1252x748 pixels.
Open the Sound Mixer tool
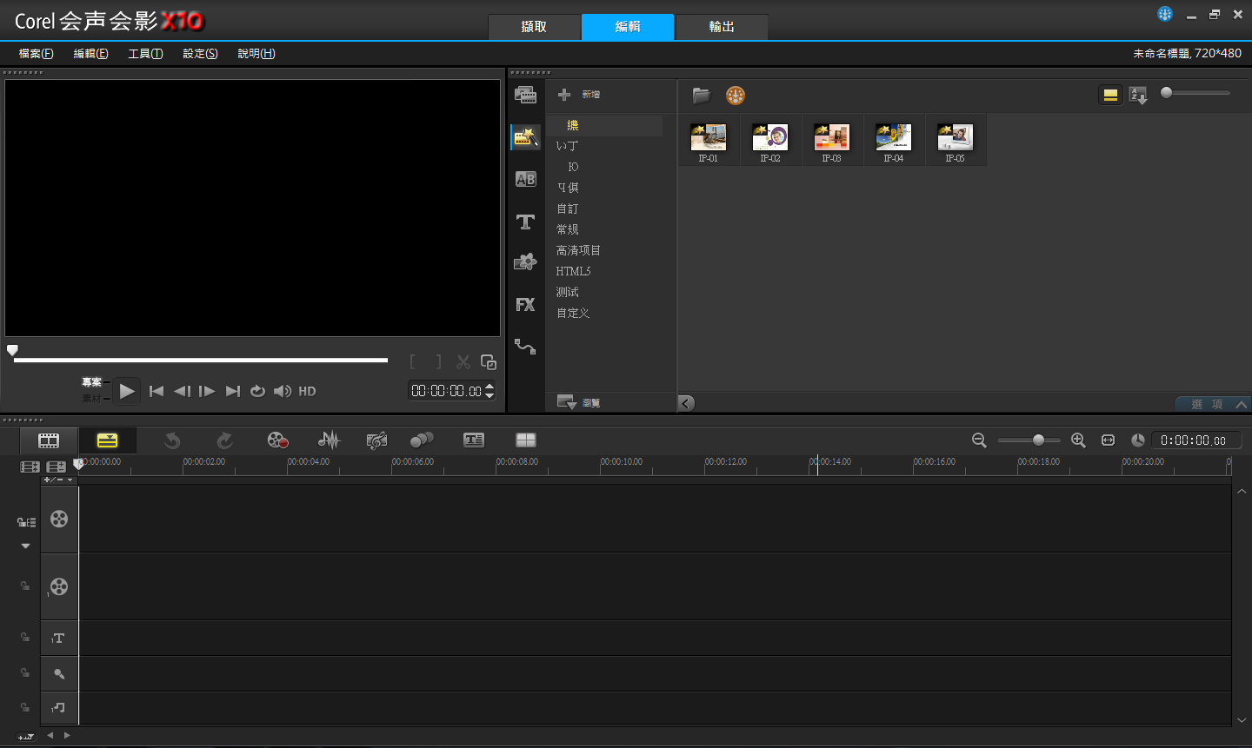click(329, 440)
